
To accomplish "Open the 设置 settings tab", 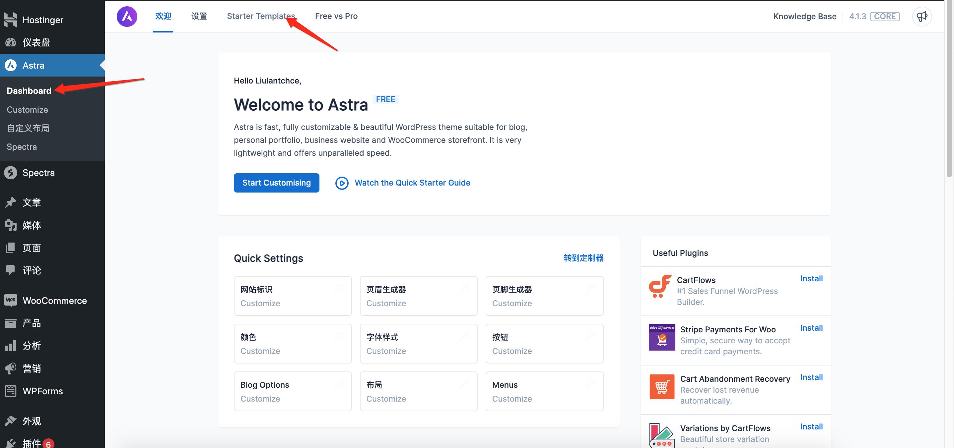I will (199, 16).
